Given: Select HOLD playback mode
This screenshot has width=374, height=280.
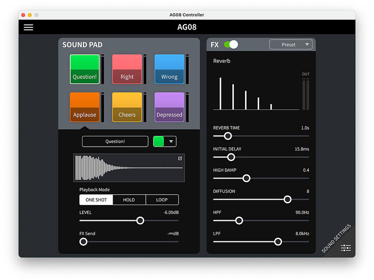Looking at the screenshot, I should 129,200.
